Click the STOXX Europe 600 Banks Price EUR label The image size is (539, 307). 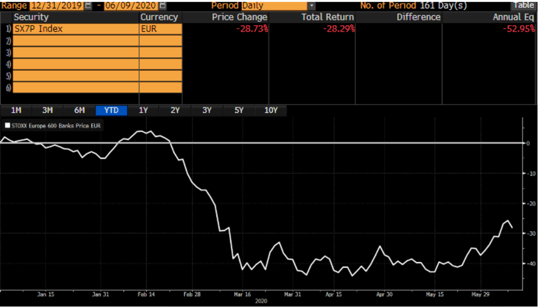pyautogui.click(x=56, y=126)
